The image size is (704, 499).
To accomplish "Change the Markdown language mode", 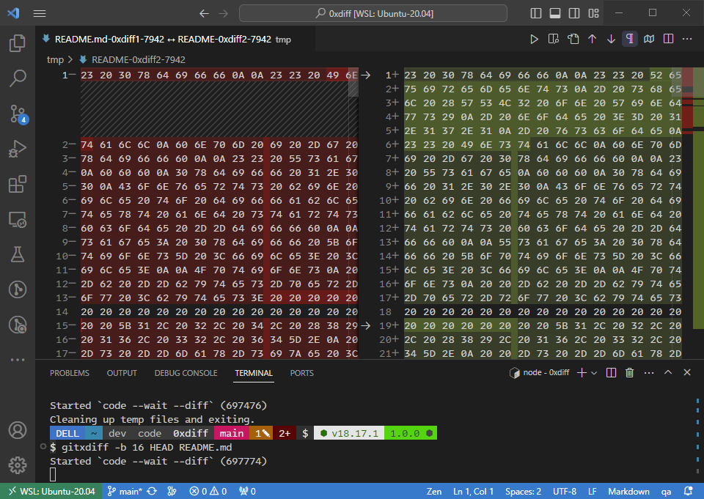I will coord(628,492).
